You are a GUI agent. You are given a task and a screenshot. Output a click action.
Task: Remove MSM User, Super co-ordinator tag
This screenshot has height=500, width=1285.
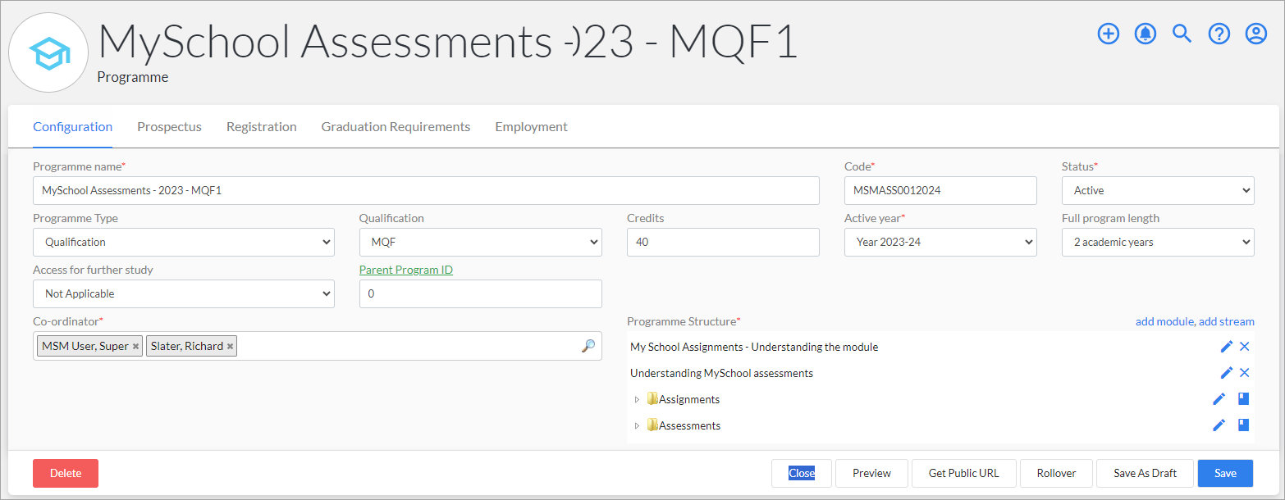136,347
